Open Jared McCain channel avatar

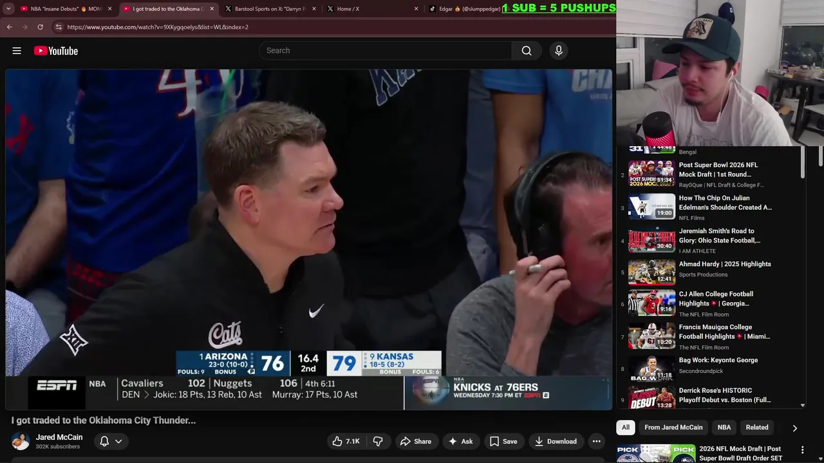(21, 441)
